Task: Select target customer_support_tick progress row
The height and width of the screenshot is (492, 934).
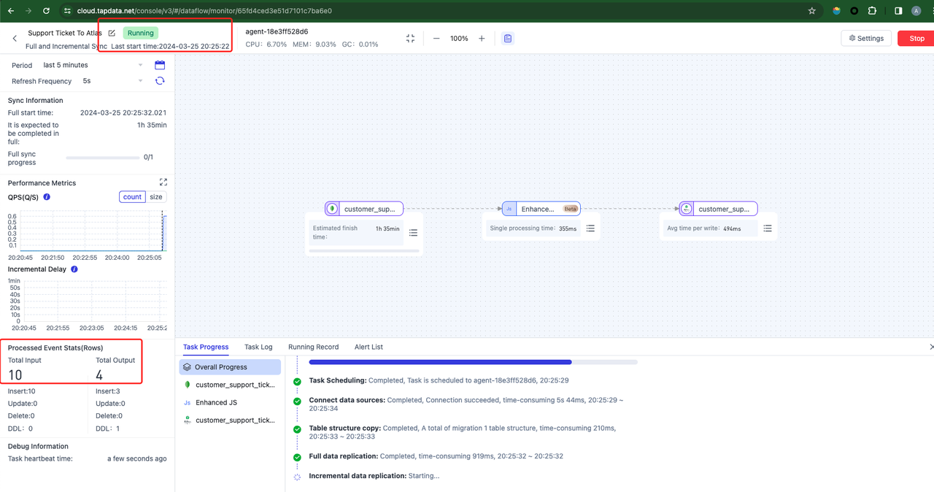Action: coord(230,420)
